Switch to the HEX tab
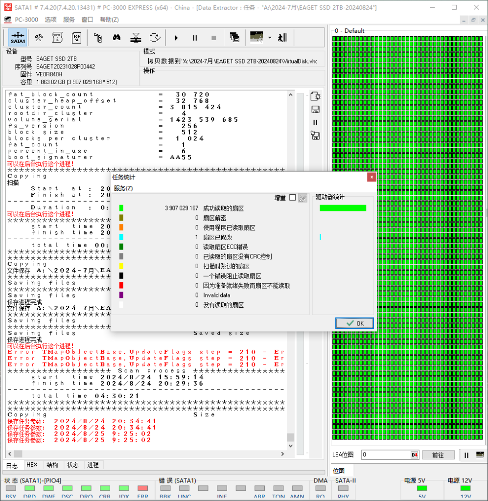Screen dimensions: 488x501 click(32, 465)
